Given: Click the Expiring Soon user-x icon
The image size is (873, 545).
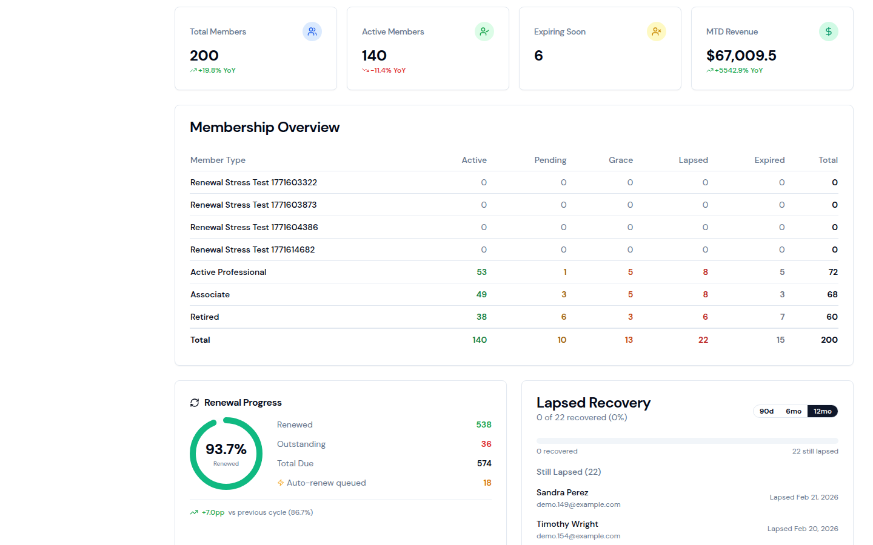Looking at the screenshot, I should coord(657,31).
